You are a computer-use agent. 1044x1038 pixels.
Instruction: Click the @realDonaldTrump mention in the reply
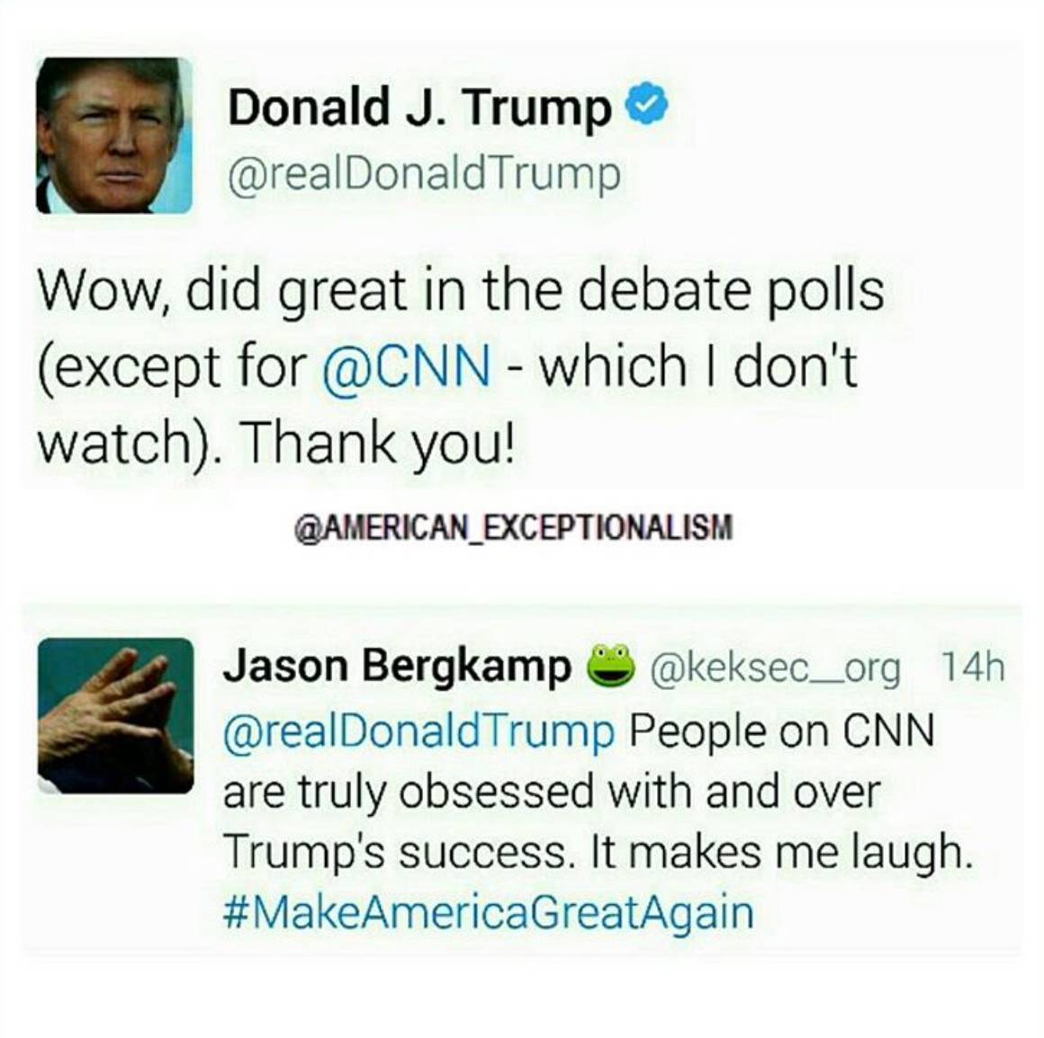[419, 729]
